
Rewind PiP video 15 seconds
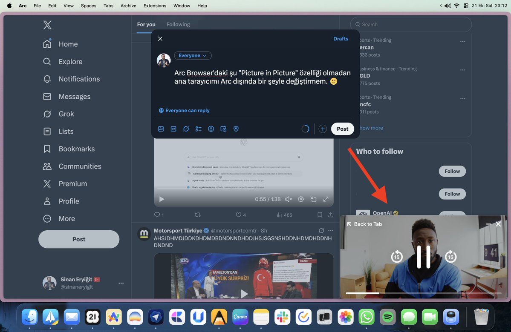click(x=397, y=257)
